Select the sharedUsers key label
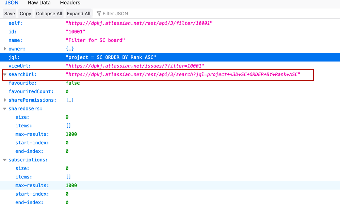This screenshot has height=214, width=340. 26,109
